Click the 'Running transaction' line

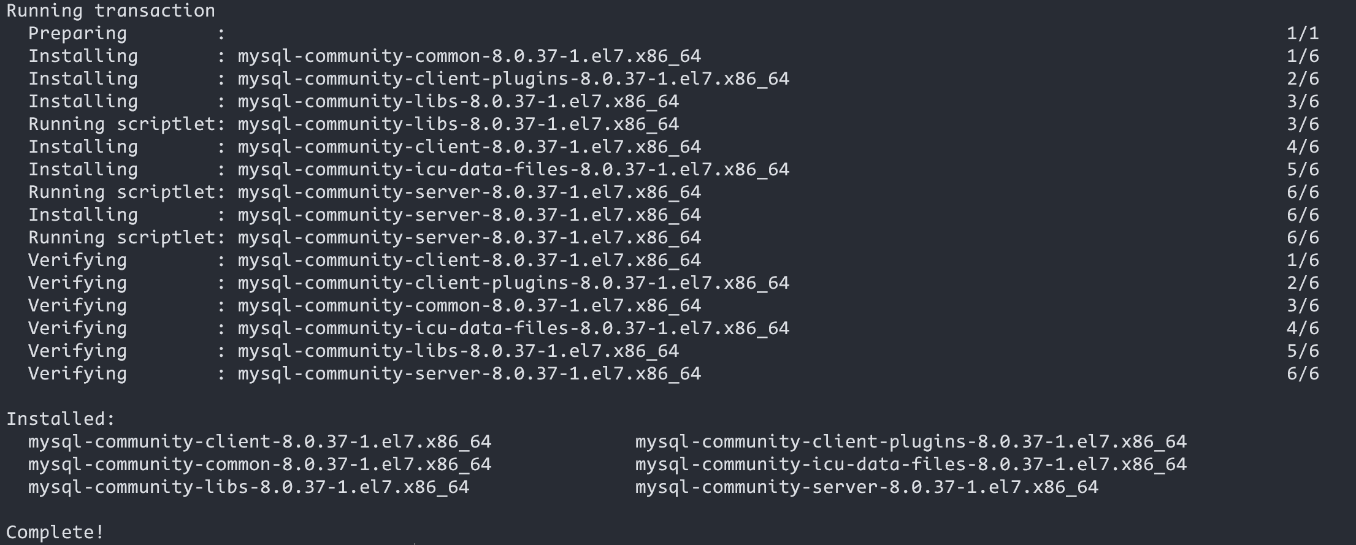(111, 11)
